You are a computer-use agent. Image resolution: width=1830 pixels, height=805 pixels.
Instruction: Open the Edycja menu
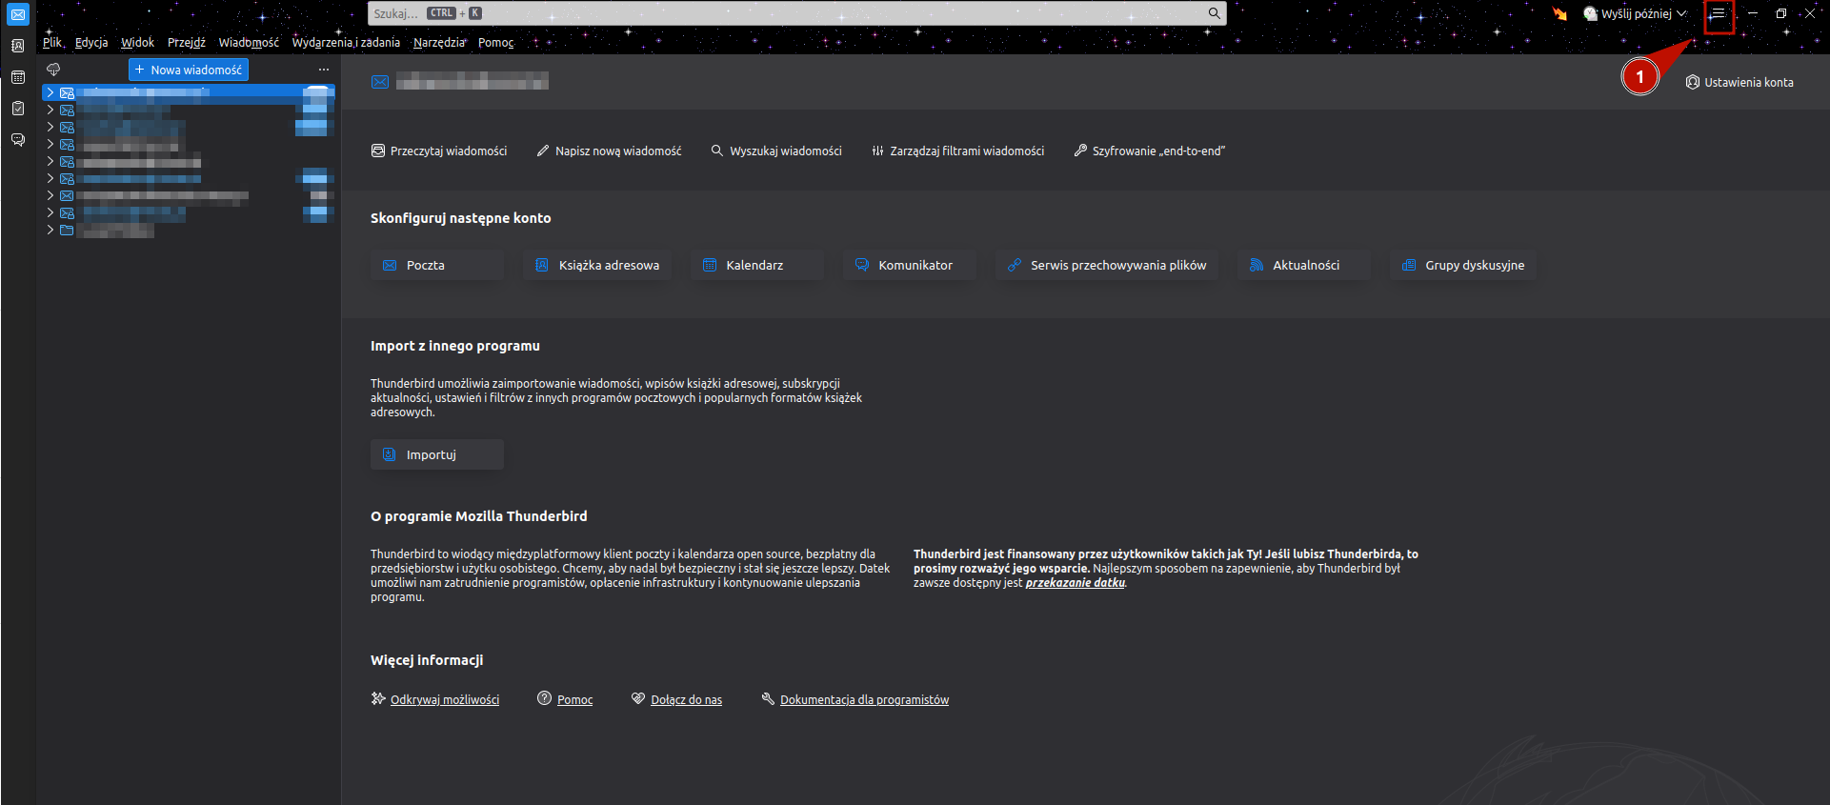[x=91, y=42]
